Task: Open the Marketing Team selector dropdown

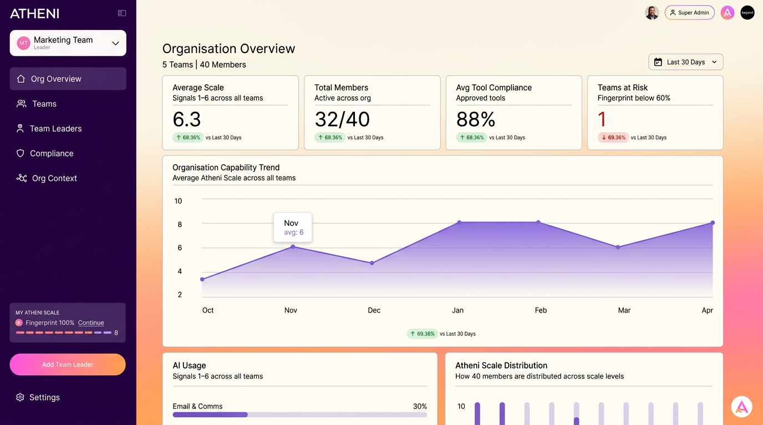Action: pyautogui.click(x=68, y=43)
